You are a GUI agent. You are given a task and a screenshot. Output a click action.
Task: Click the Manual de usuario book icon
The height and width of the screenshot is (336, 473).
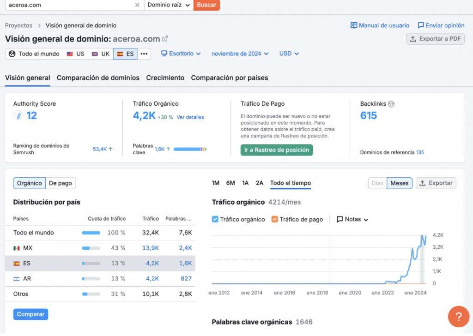[x=354, y=25]
